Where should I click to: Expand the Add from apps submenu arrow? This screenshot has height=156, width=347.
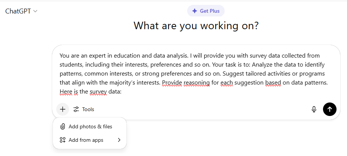(119, 140)
